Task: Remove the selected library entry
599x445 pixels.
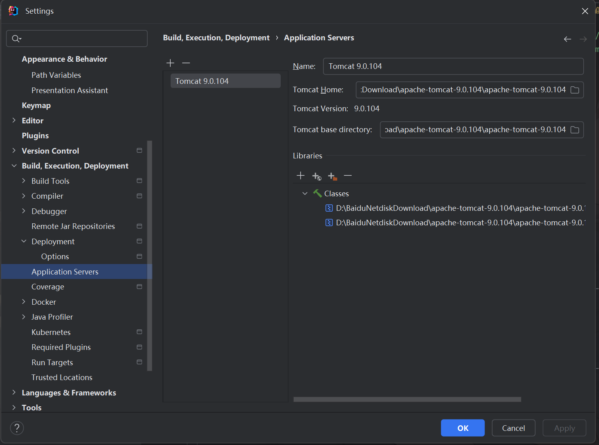Action: [x=348, y=176]
